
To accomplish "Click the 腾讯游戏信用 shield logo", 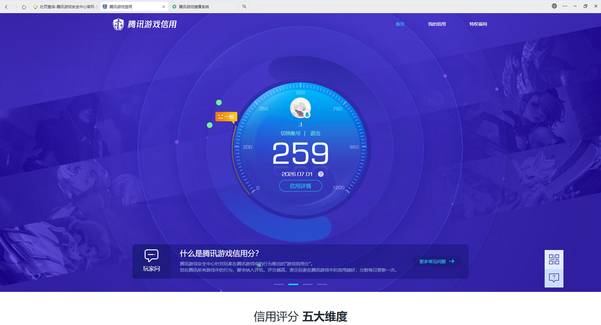I will (x=118, y=24).
